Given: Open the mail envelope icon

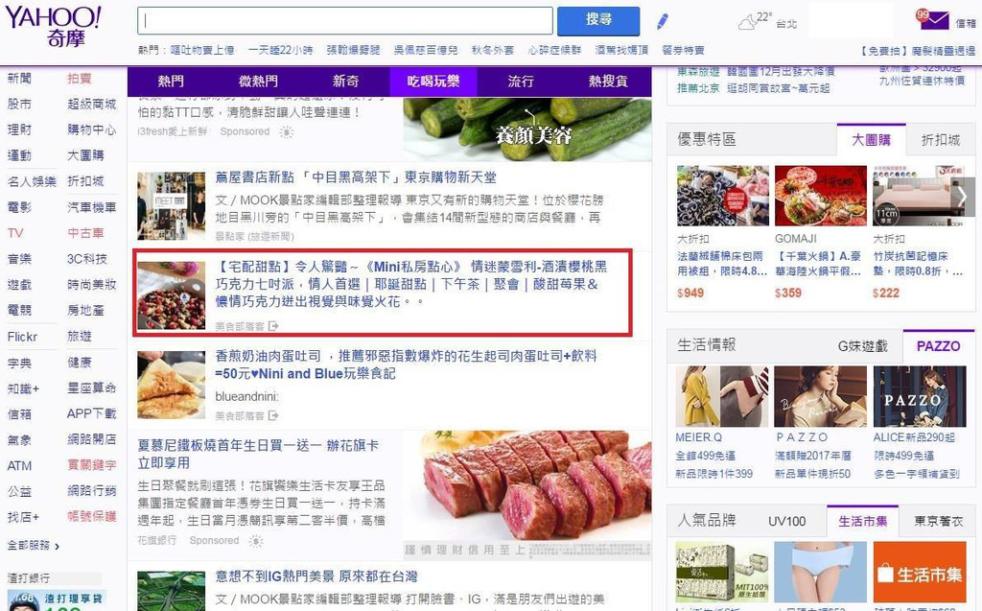Looking at the screenshot, I should pos(933,21).
